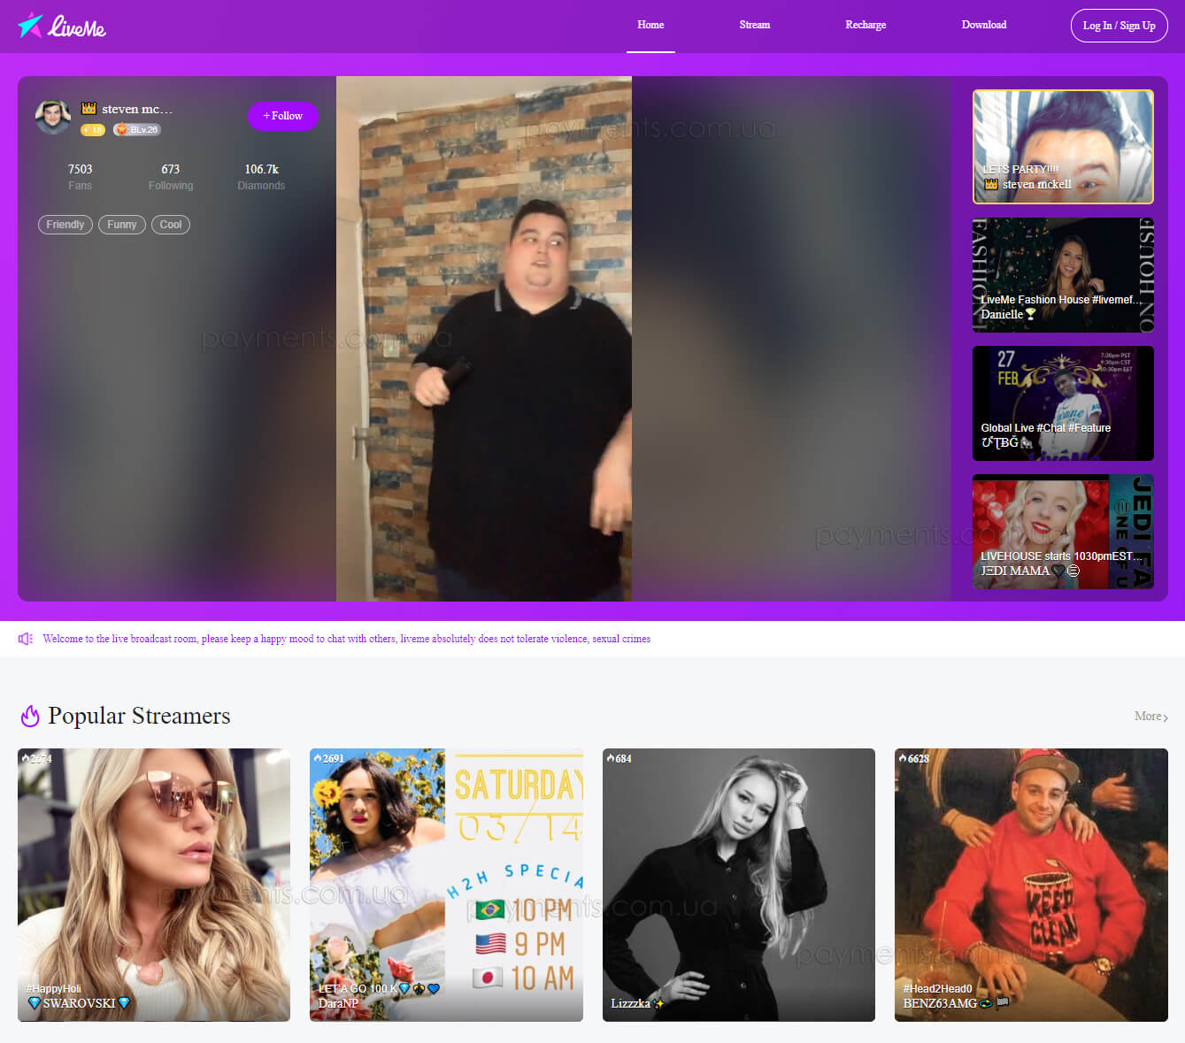This screenshot has height=1043, width=1185.
Task: Click the LiveMe logo
Action: (62, 26)
